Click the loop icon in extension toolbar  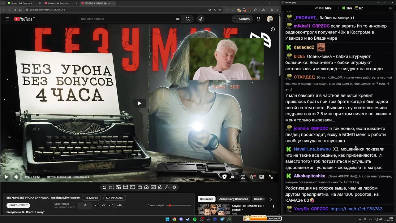point(105,187)
